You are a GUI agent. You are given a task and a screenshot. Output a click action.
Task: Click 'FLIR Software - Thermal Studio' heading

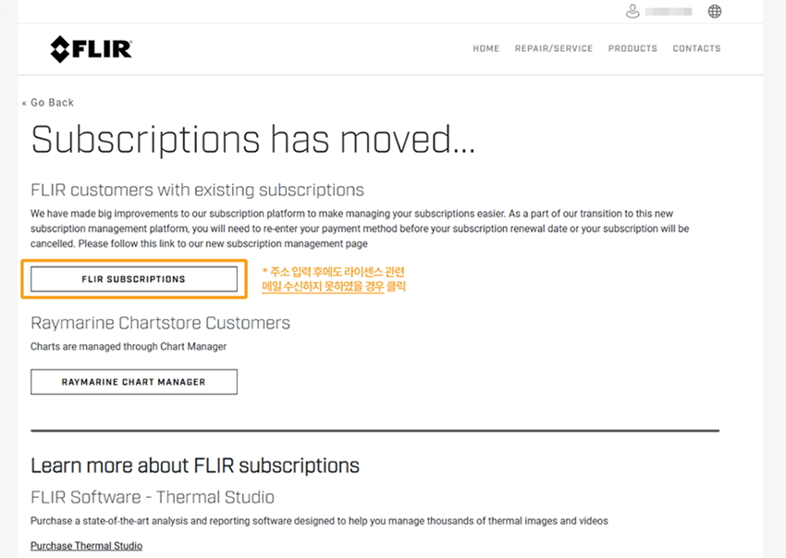(x=153, y=497)
